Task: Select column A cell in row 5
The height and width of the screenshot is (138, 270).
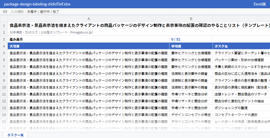Action: tap(88, 53)
